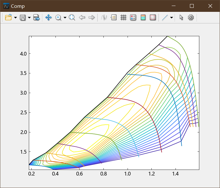Click x-axis label 1.0
The image size is (220, 188).
128,174
